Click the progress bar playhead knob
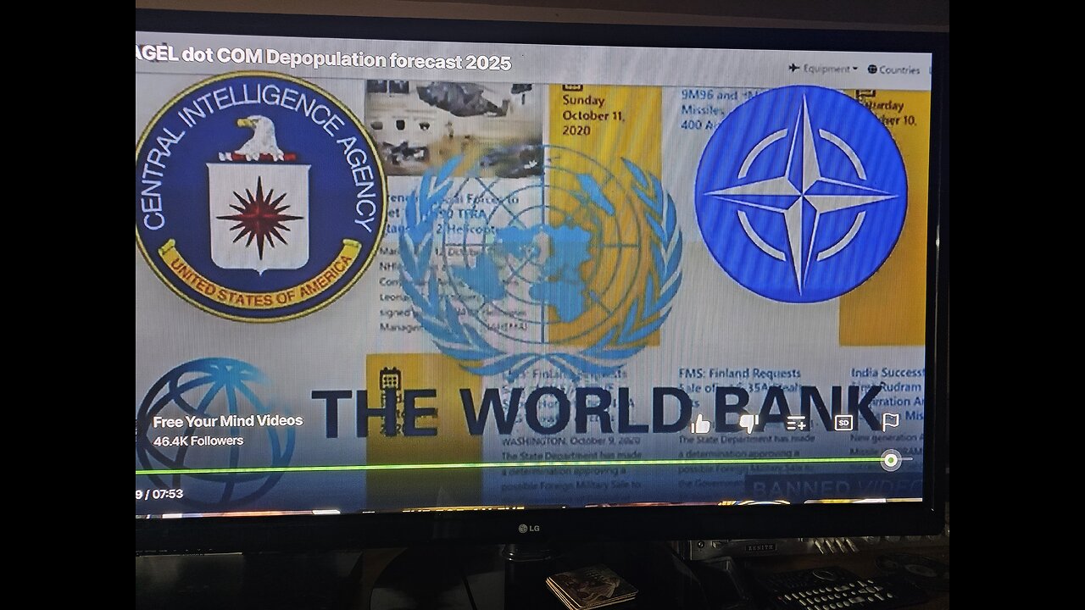 (x=890, y=460)
